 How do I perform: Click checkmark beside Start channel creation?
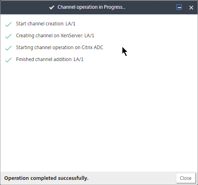[x=8, y=24]
